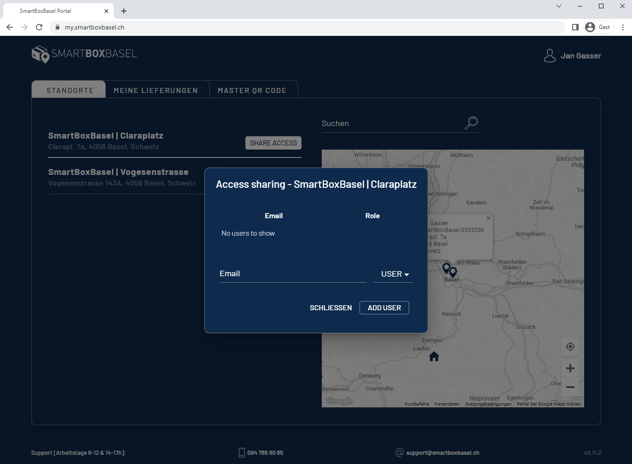
Task: Switch to the Meine Lieferungen tab
Action: click(x=156, y=90)
